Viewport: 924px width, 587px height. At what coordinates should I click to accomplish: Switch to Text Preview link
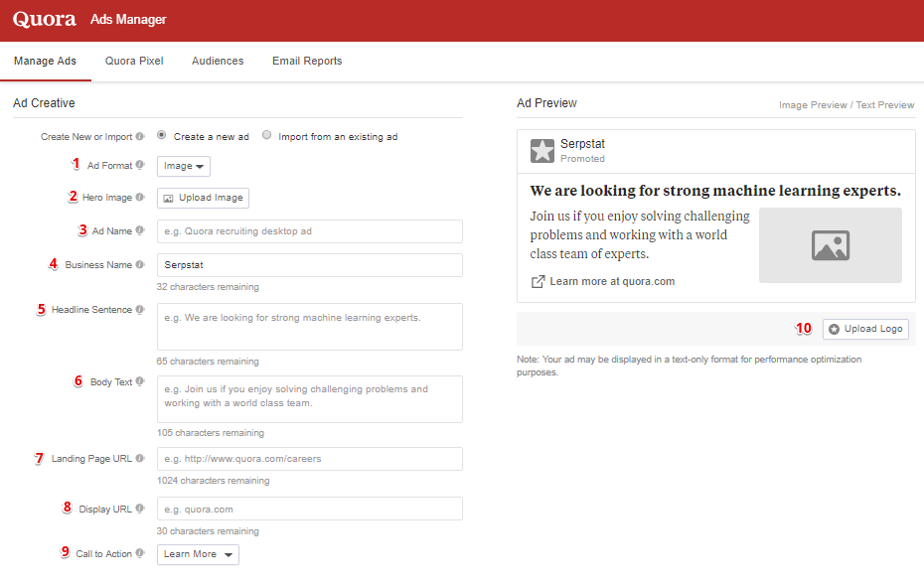(x=885, y=105)
